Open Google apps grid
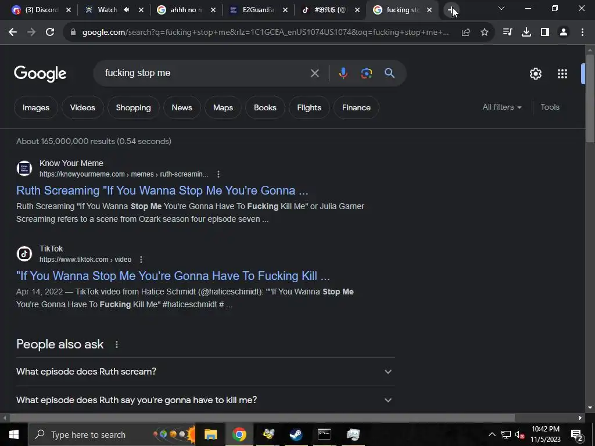This screenshot has width=595, height=446. pos(562,74)
